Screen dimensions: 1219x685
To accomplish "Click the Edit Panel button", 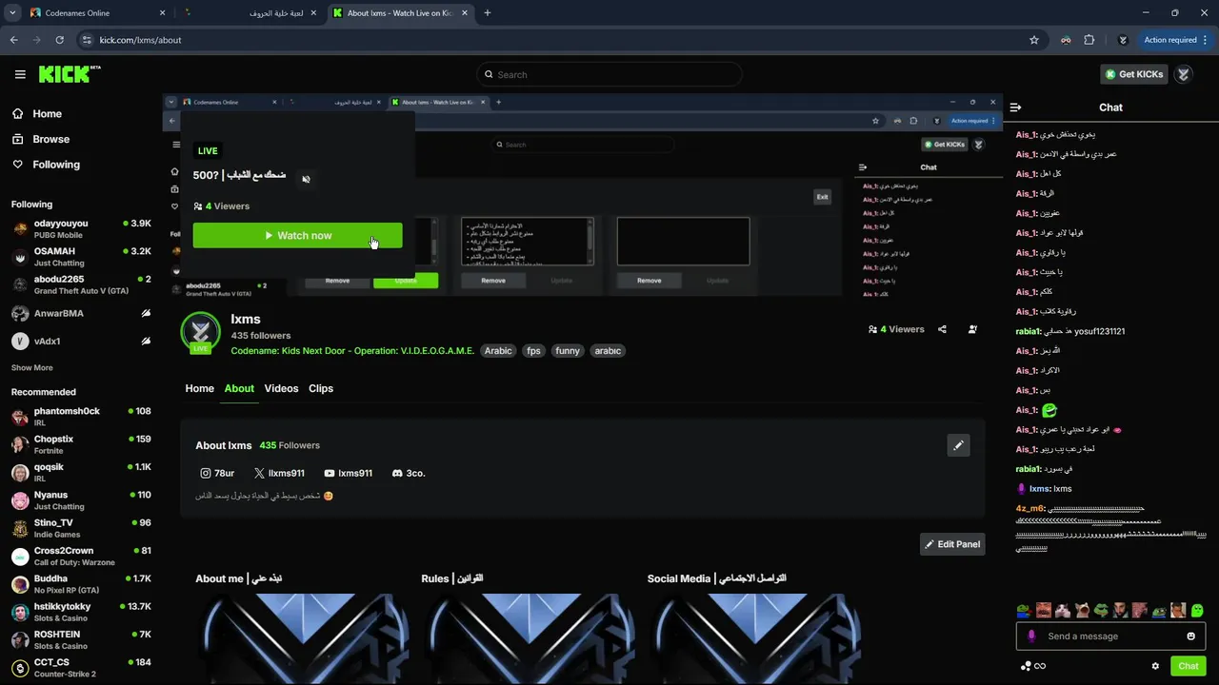I will tap(952, 544).
